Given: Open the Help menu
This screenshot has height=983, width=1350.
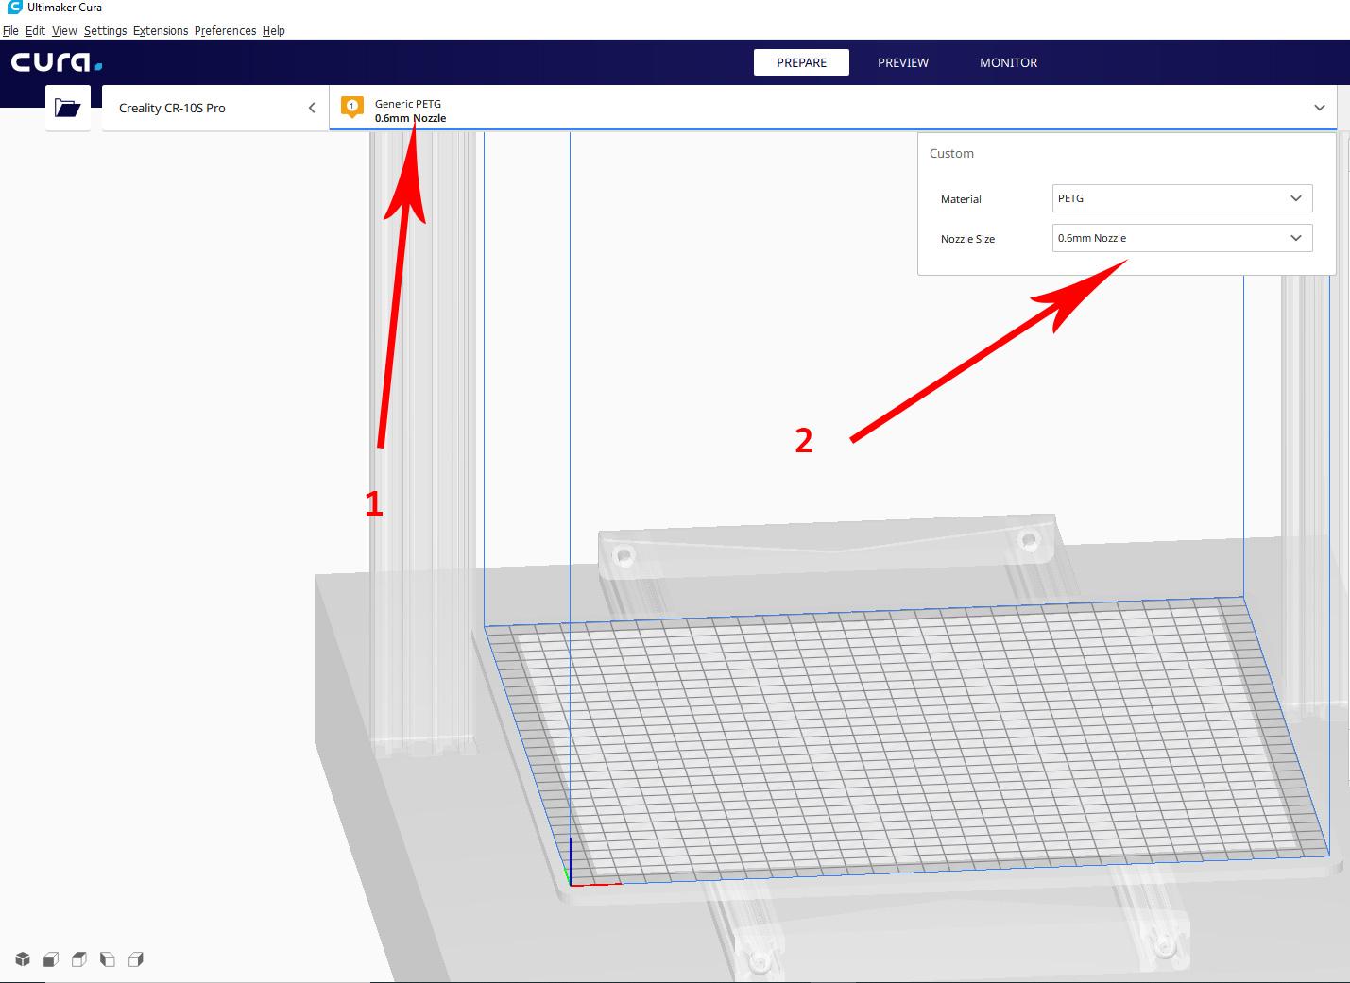Looking at the screenshot, I should 273,30.
